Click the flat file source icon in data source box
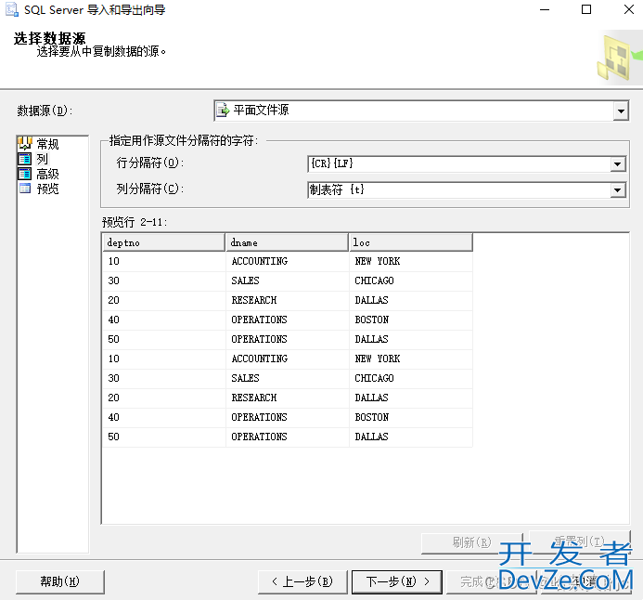643x600 pixels. [x=223, y=111]
